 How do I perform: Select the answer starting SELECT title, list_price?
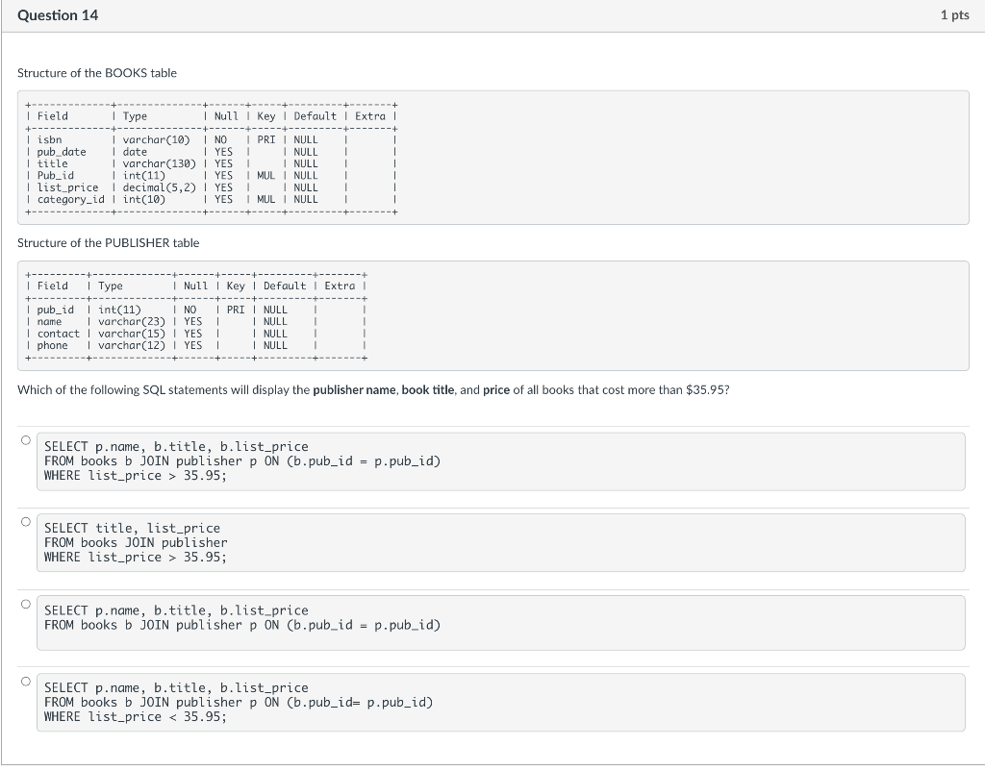click(x=26, y=522)
